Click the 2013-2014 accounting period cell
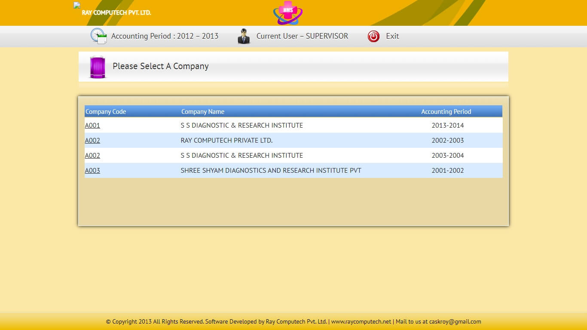 [448, 125]
